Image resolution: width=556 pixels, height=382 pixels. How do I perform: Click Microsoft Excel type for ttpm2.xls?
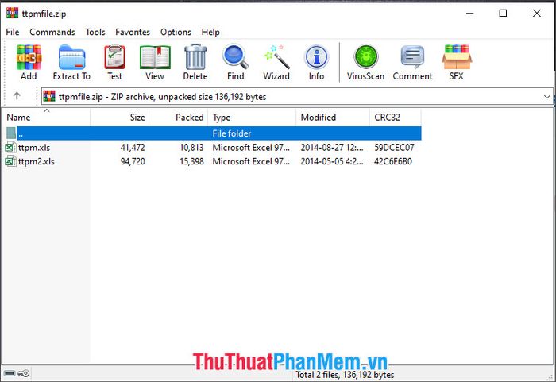[251, 161]
